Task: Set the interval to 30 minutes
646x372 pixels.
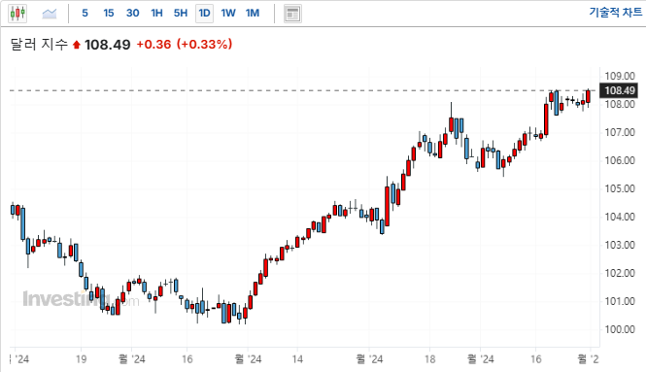Action: (133, 14)
